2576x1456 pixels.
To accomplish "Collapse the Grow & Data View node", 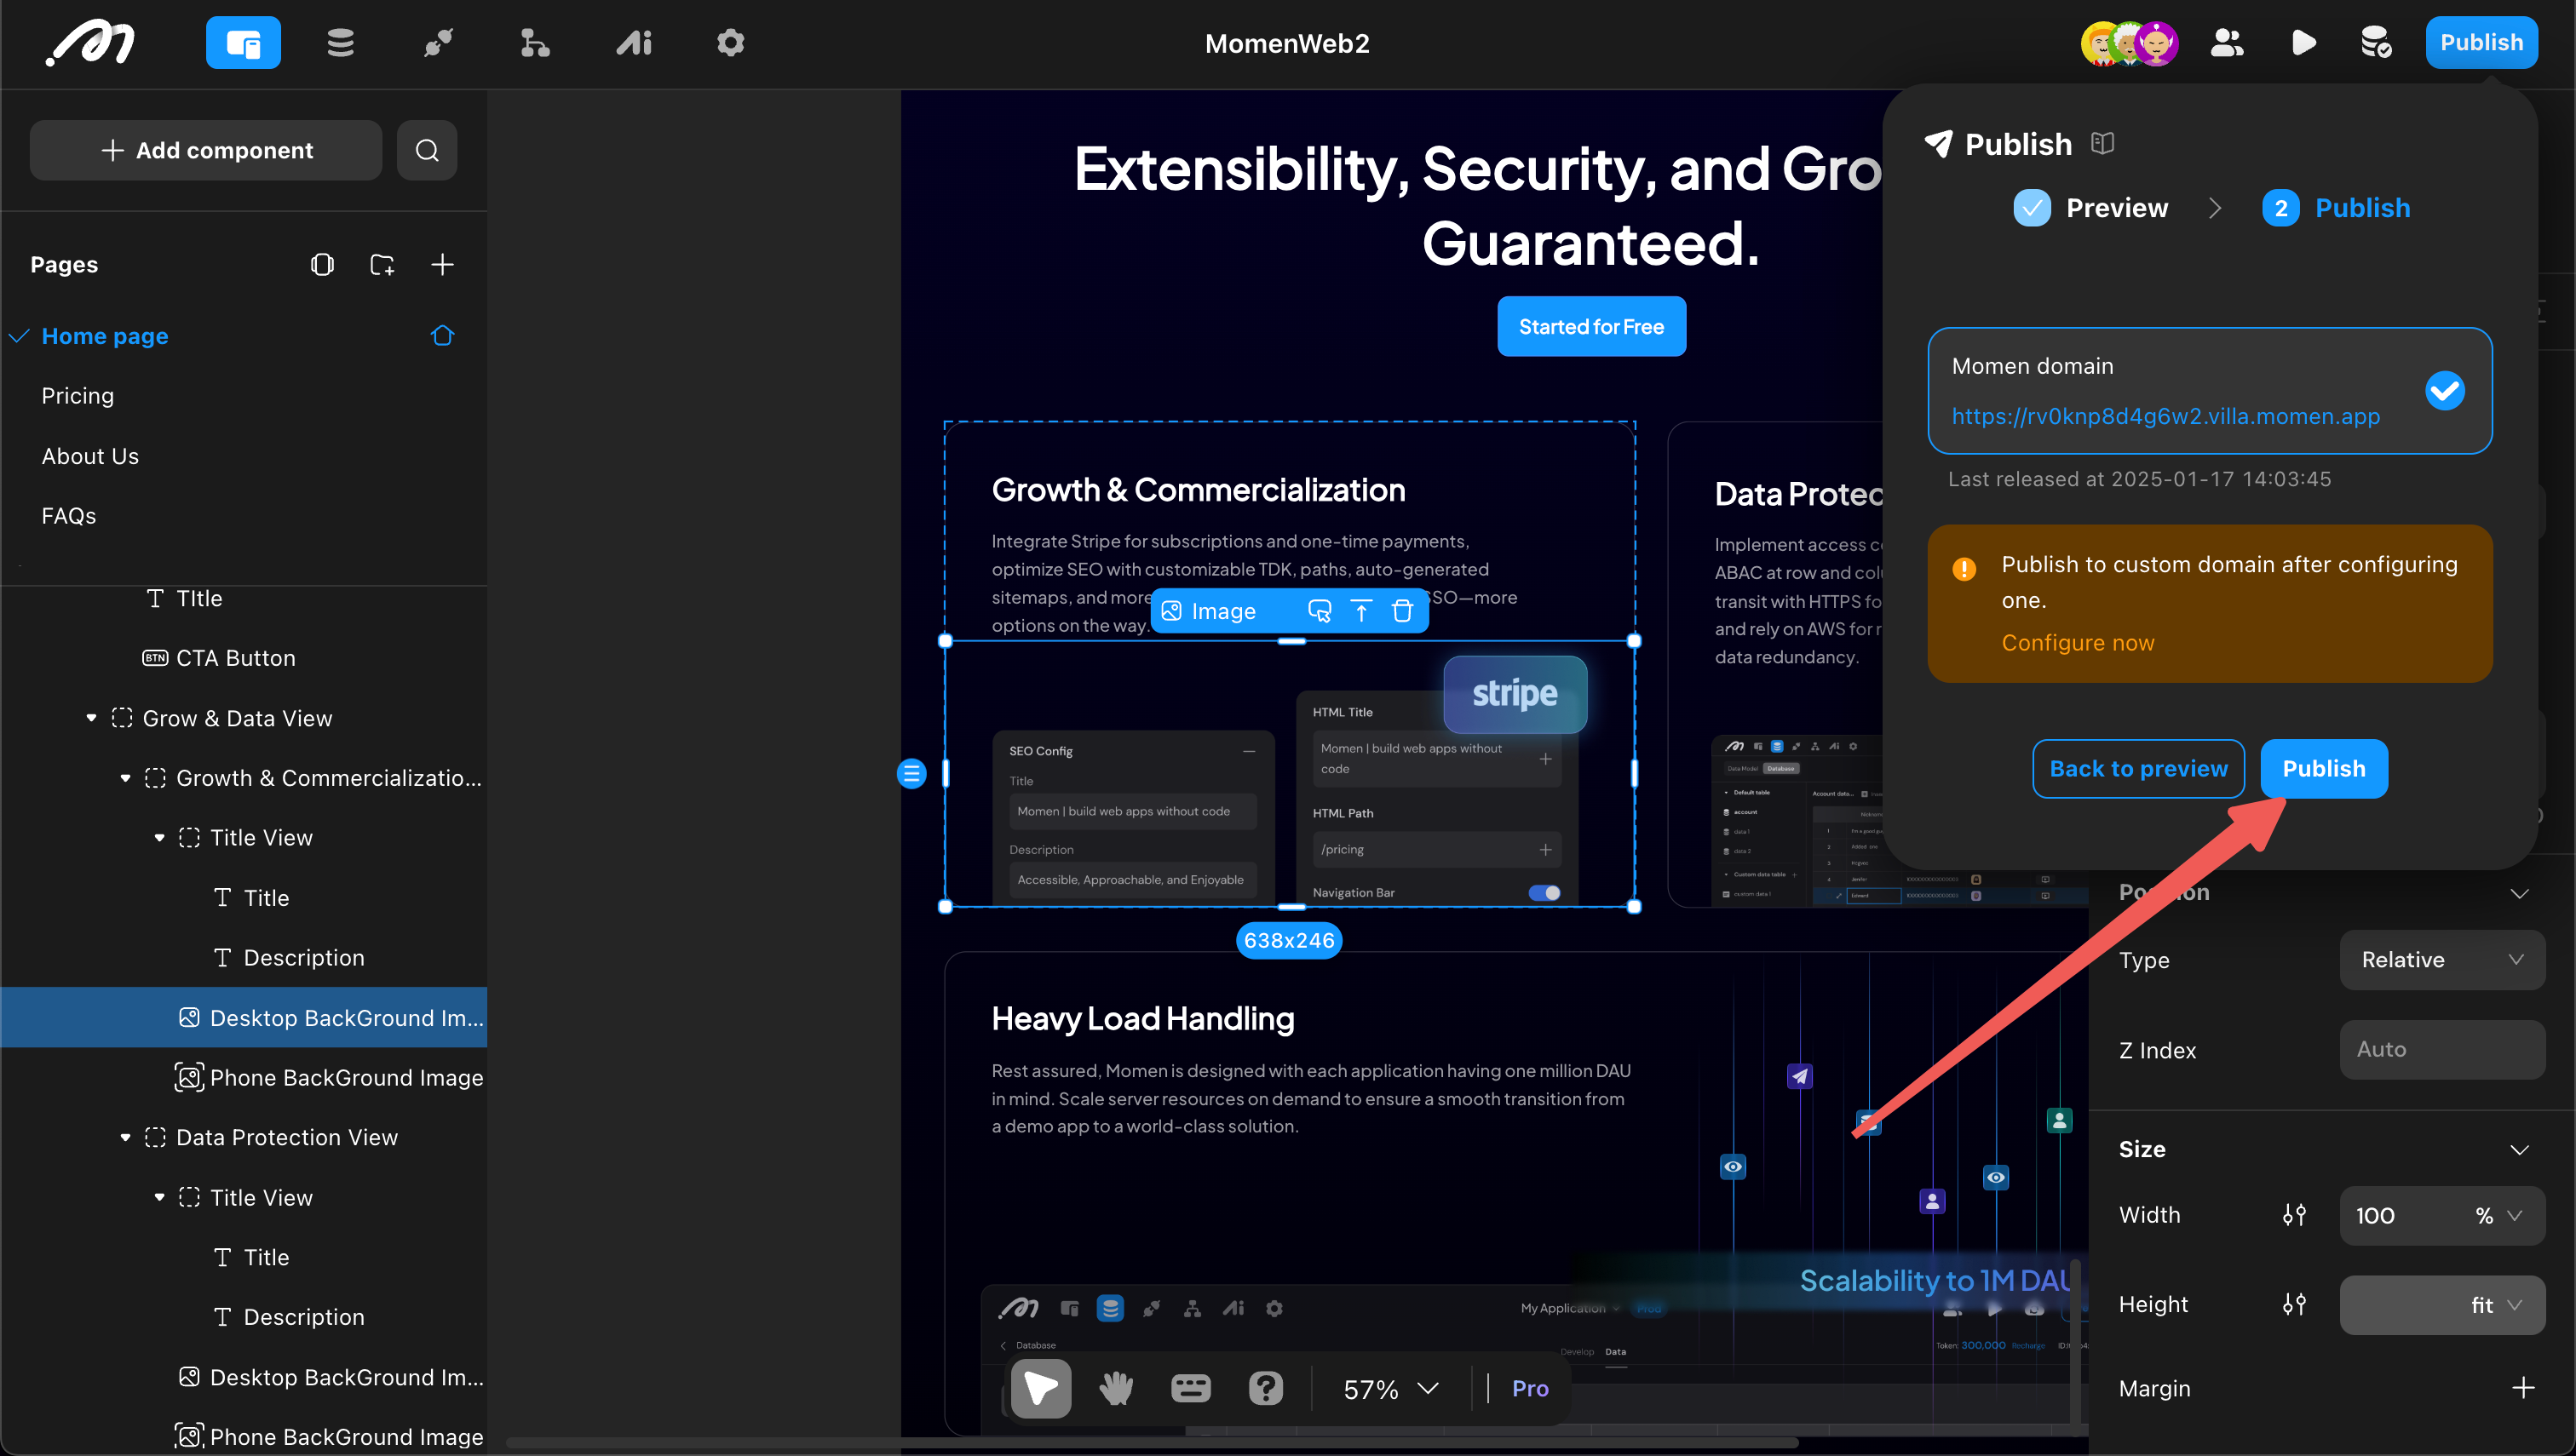I will (91, 718).
